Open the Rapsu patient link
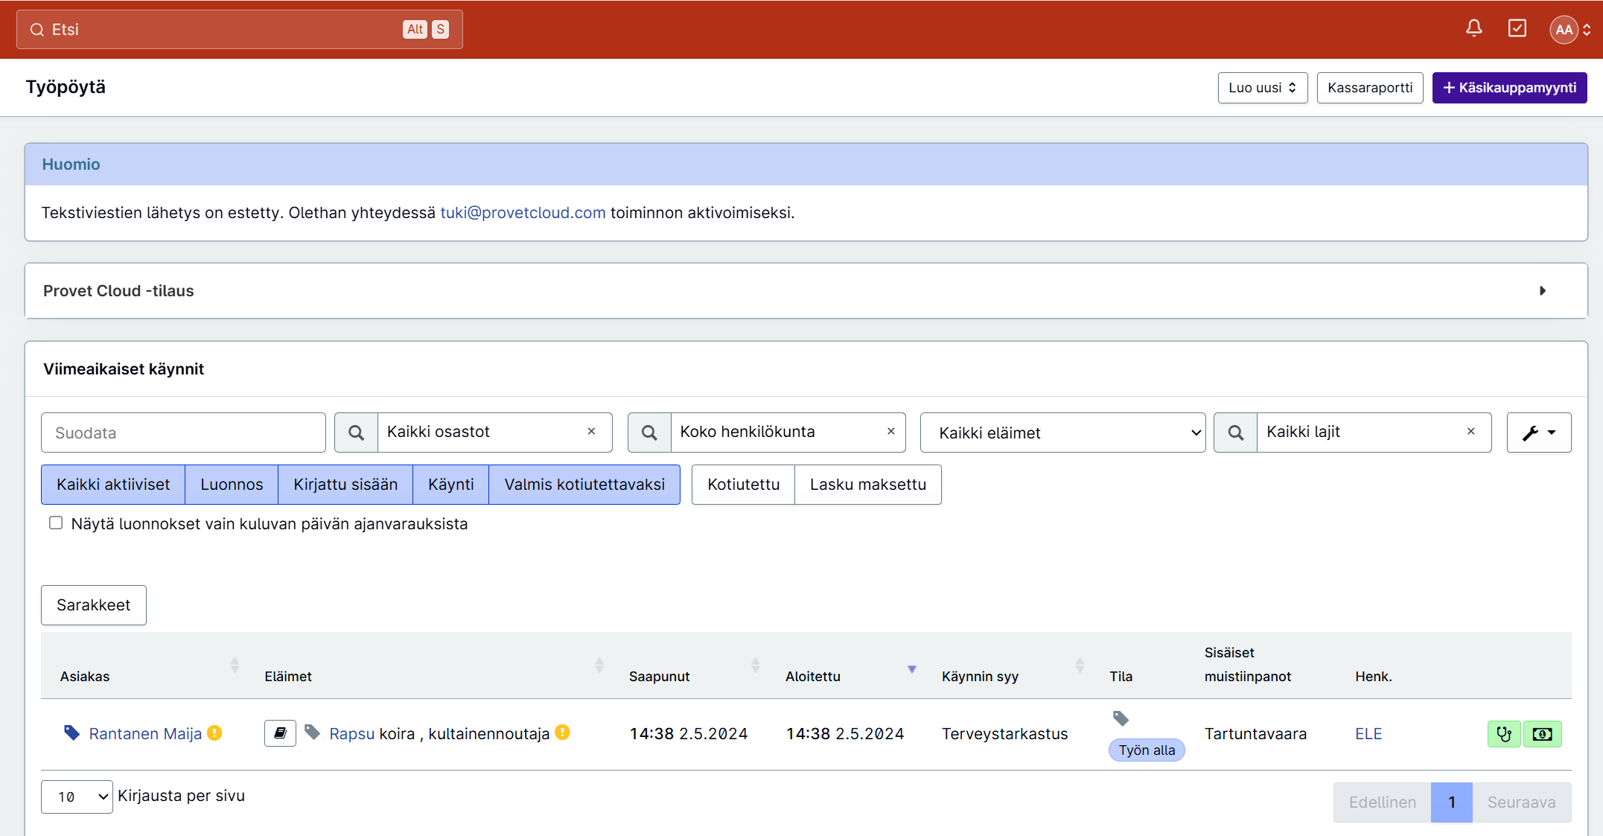 point(351,734)
